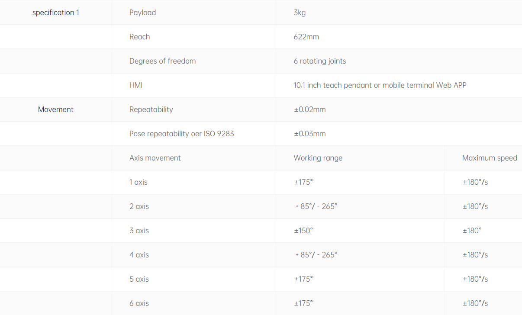Click the 'specification 1' row header
Screen dimensions: 522x315
coord(56,13)
